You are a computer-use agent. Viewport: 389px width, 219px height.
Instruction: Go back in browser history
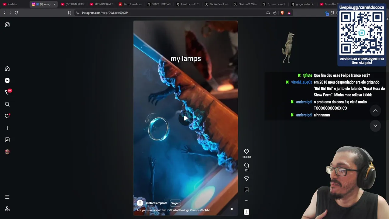pyautogui.click(x=4, y=13)
